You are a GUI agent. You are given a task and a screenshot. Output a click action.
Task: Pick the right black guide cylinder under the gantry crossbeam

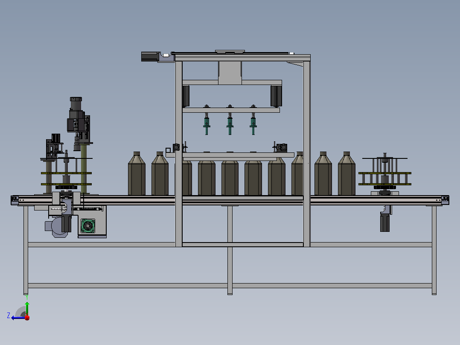pos(276,96)
